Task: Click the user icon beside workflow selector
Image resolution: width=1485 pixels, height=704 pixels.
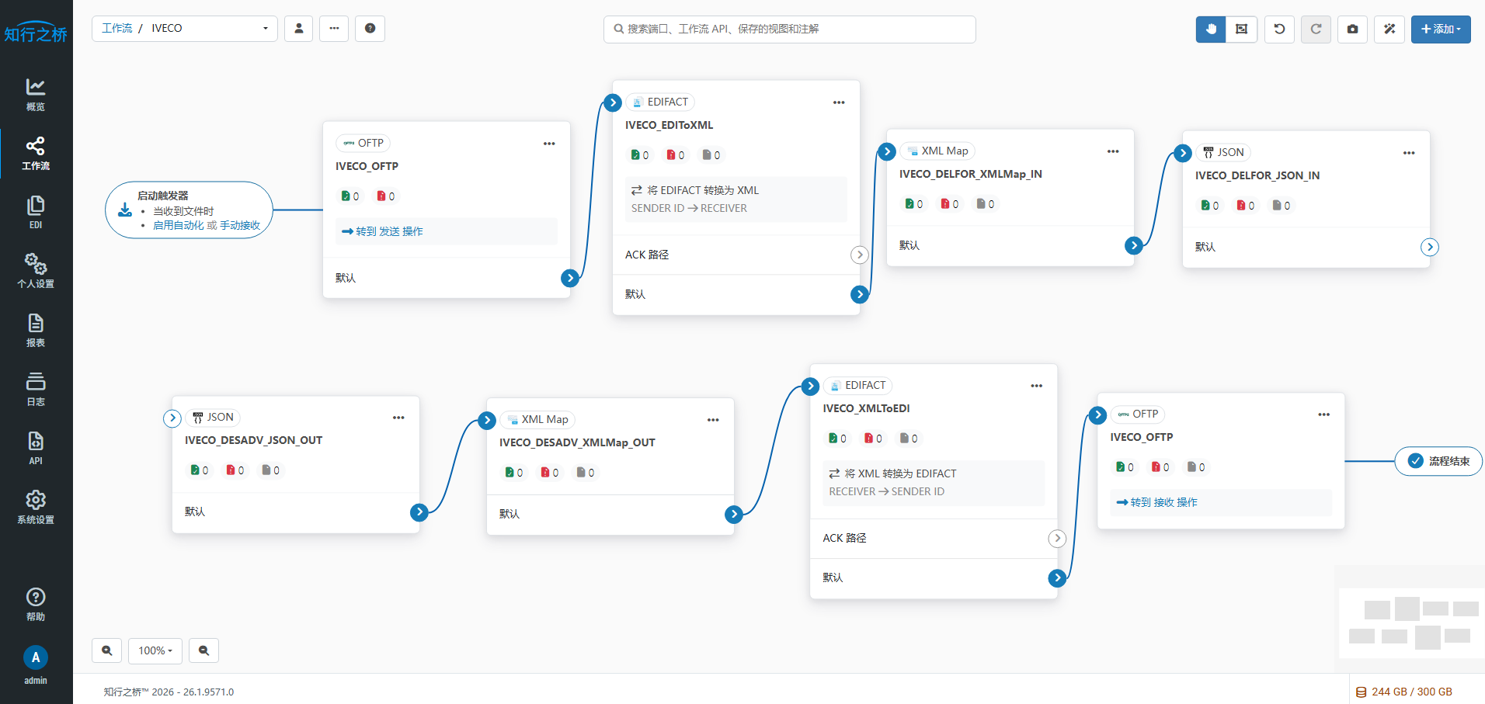Action: pos(298,29)
